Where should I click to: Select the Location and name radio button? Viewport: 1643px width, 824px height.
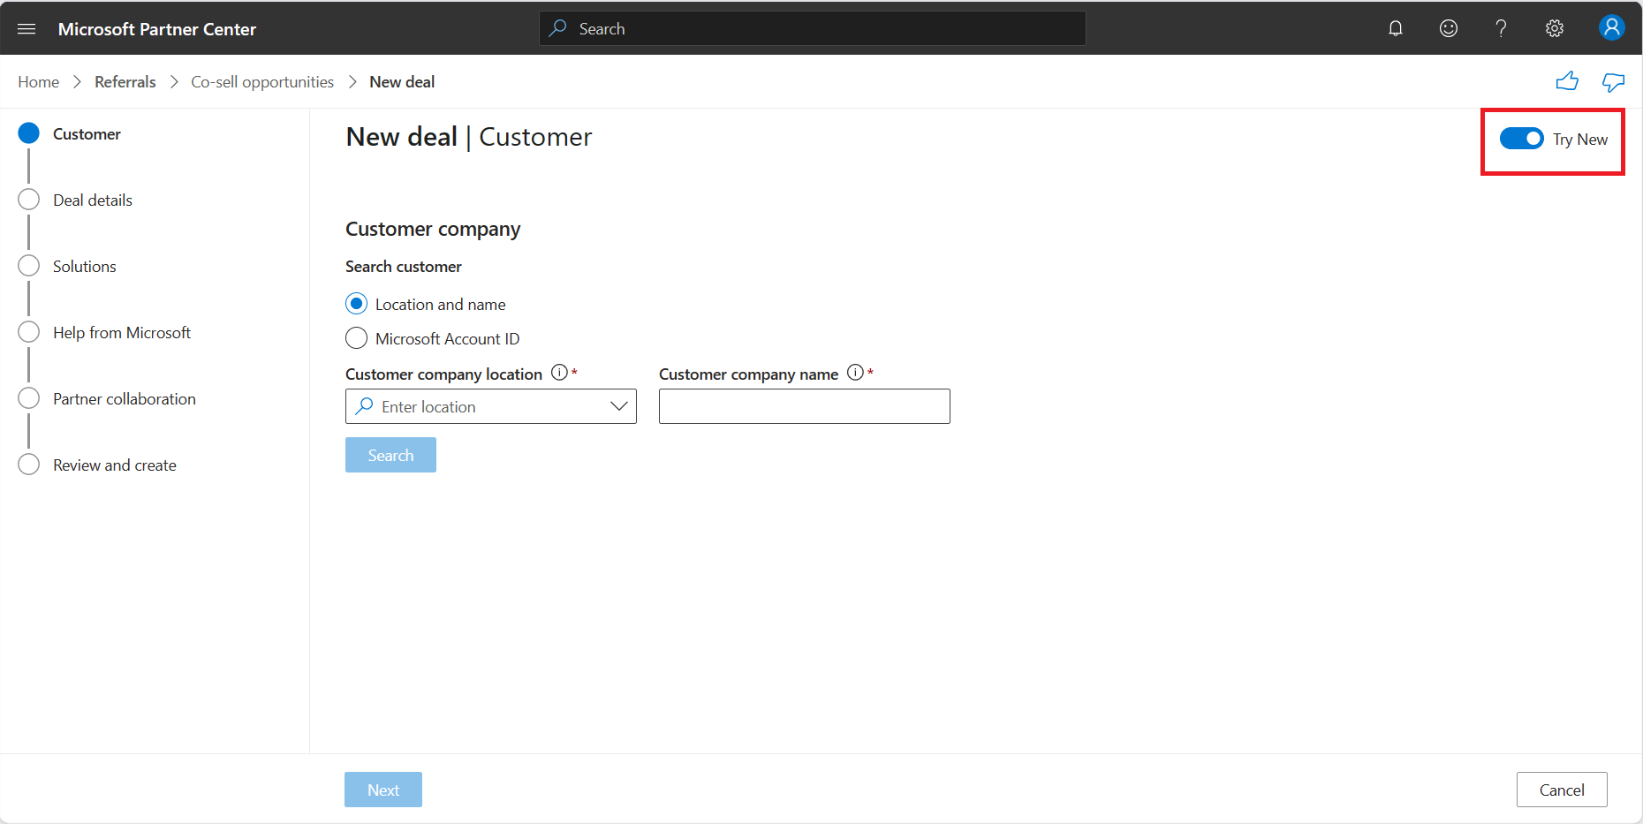coord(356,304)
